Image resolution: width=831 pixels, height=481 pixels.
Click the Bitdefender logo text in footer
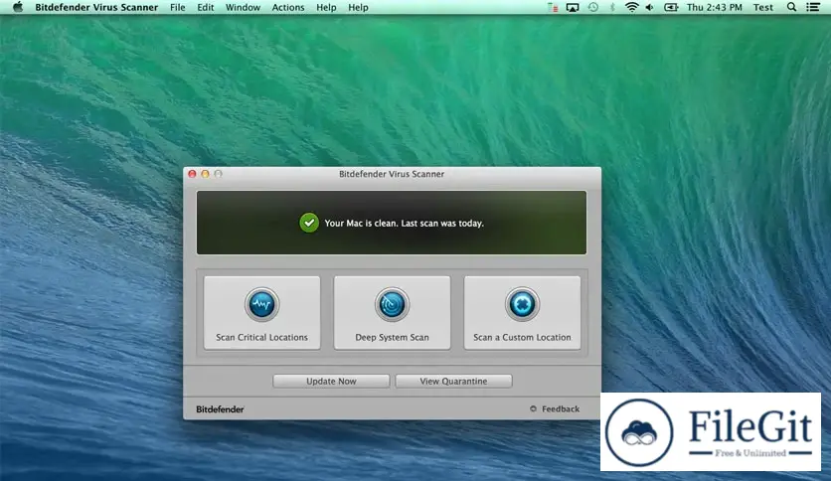220,409
